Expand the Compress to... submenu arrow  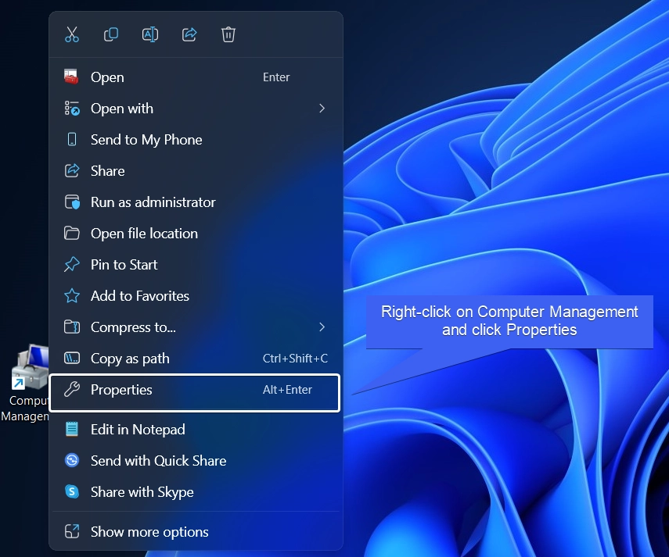pyautogui.click(x=322, y=327)
